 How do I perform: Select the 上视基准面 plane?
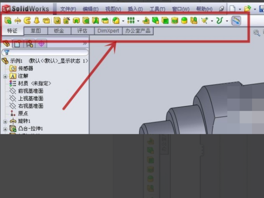click(x=26, y=99)
